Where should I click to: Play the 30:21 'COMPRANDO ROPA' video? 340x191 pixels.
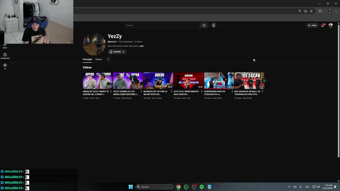pyautogui.click(x=219, y=81)
